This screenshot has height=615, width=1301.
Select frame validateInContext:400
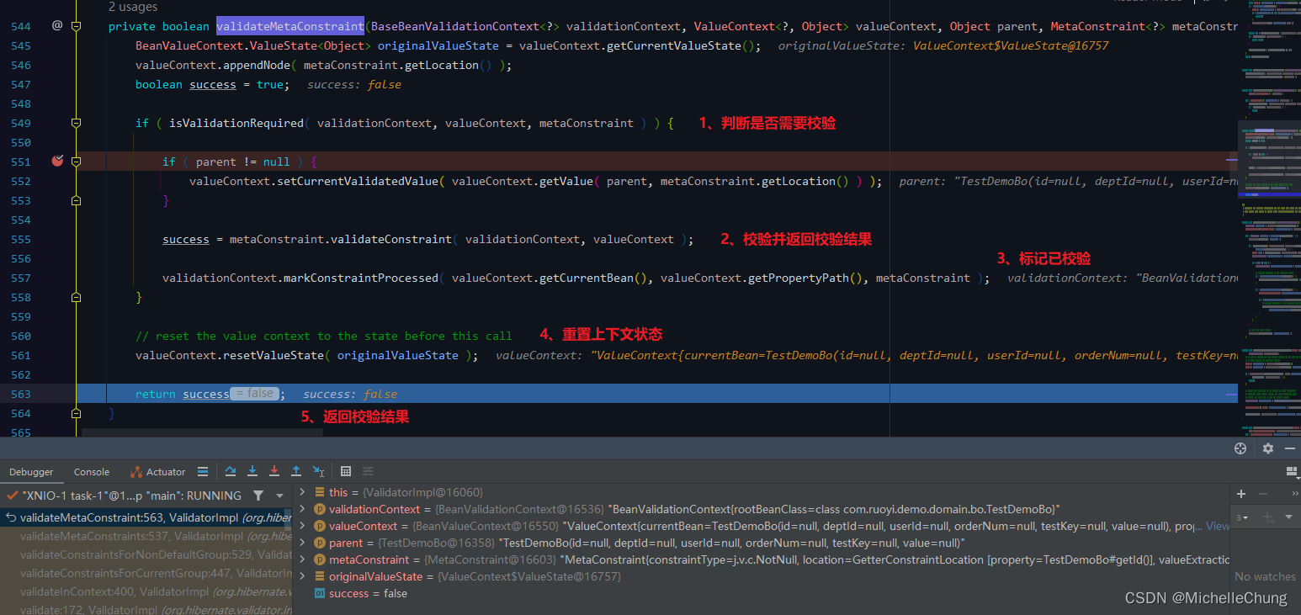(146, 591)
